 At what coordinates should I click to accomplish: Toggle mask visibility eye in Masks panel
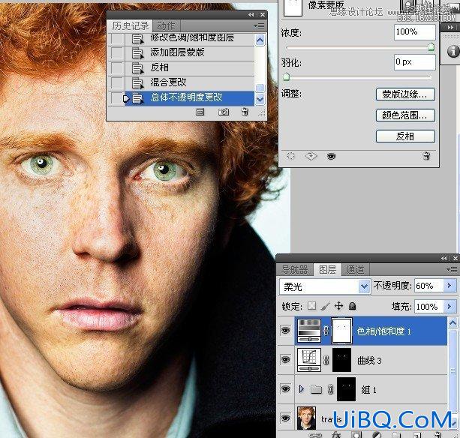331,156
